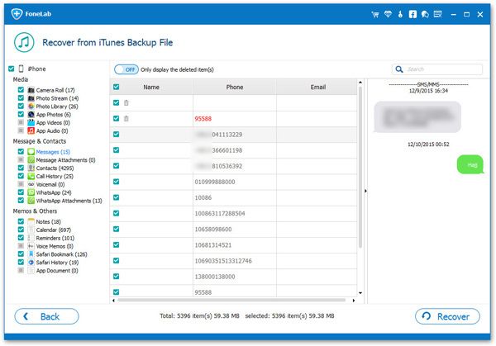Image resolution: width=496 pixels, height=346 pixels.
Task: Click the iPhone device icon
Action: (x=21, y=69)
